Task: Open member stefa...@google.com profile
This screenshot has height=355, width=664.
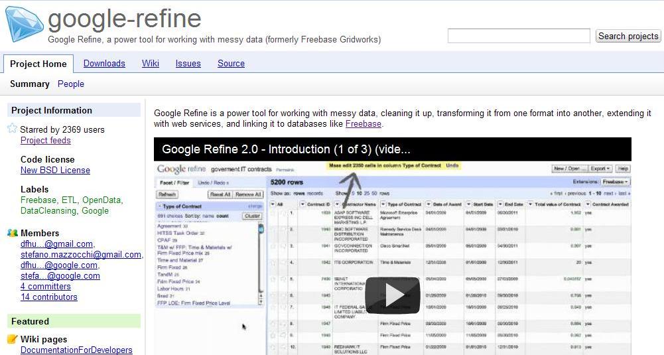Action: click(x=60, y=276)
